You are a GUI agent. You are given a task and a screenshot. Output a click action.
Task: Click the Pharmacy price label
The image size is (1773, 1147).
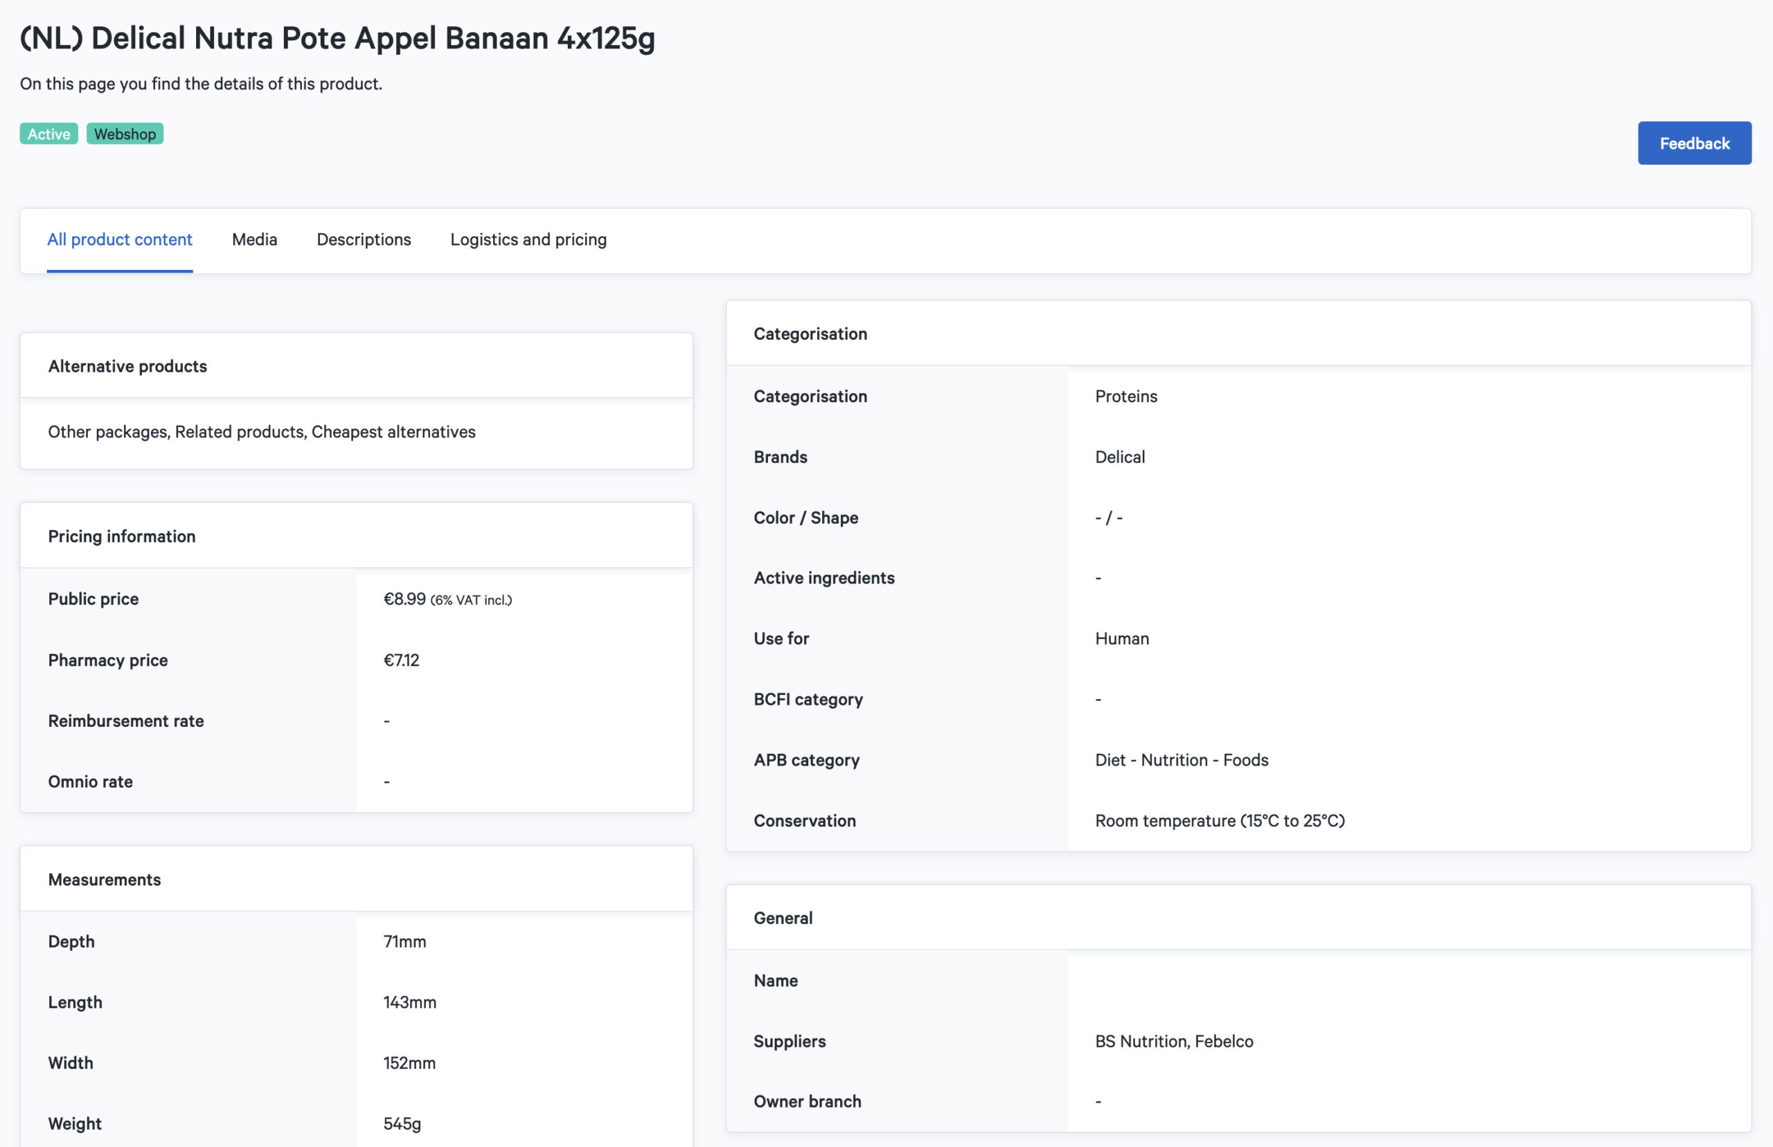[x=108, y=660]
